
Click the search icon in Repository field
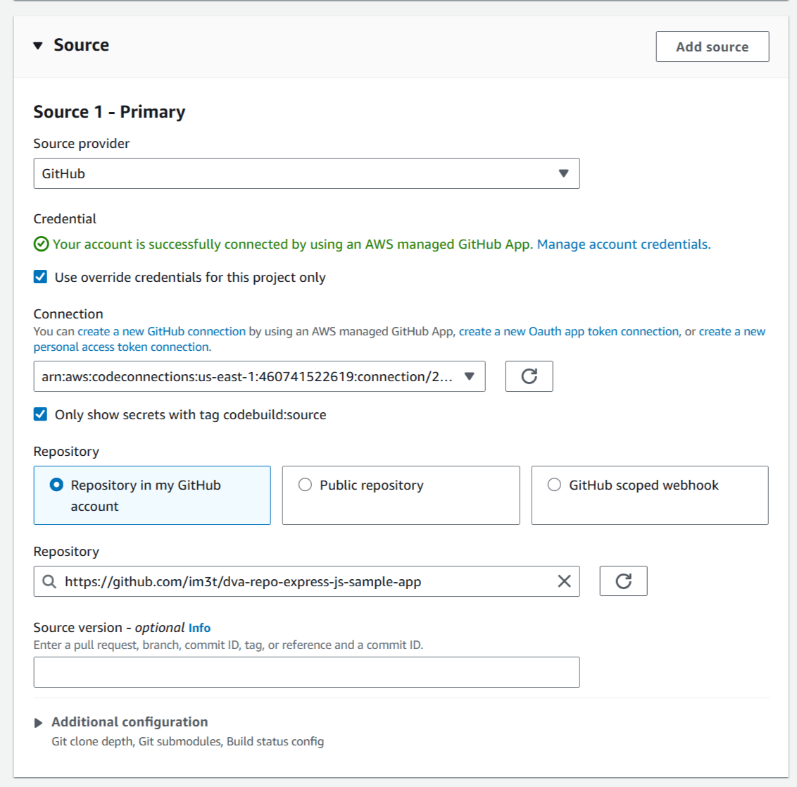49,582
